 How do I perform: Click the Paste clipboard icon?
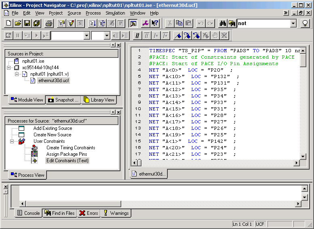(188, 23)
